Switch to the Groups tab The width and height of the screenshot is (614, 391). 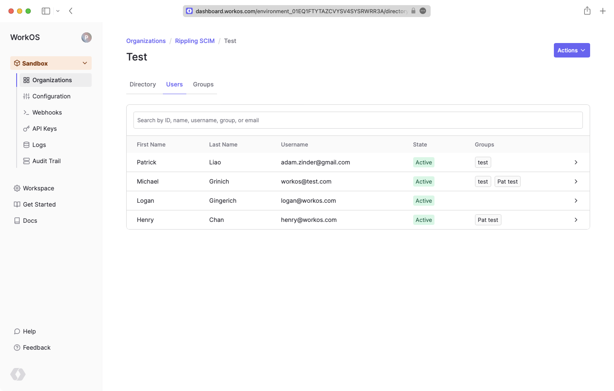click(203, 84)
